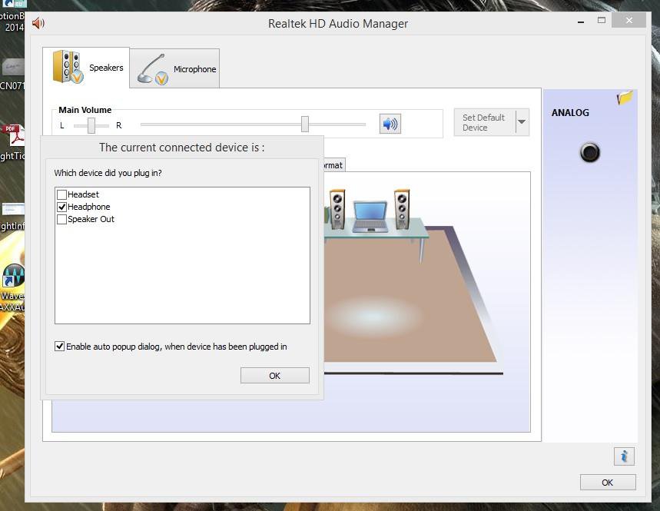Maximize the Realtek HD Audio Manager window
660x511 pixels.
(602, 20)
